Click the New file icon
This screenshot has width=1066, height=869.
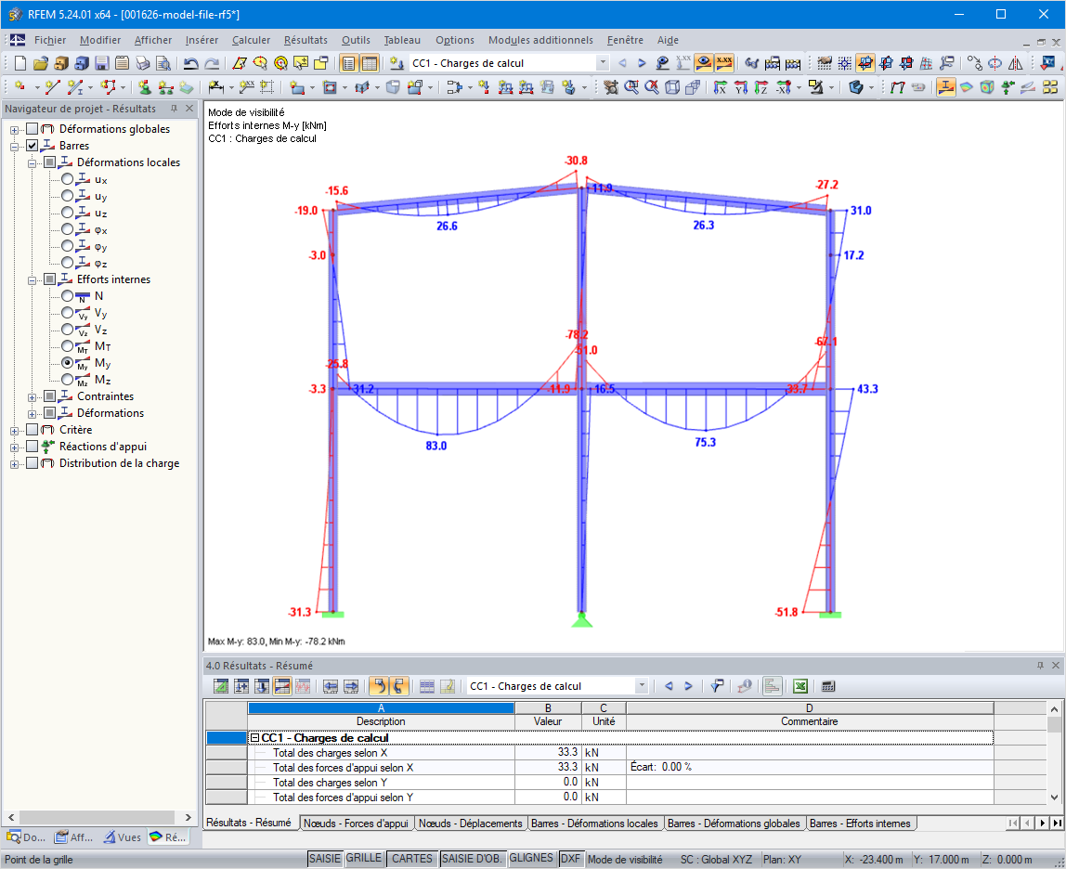point(20,63)
